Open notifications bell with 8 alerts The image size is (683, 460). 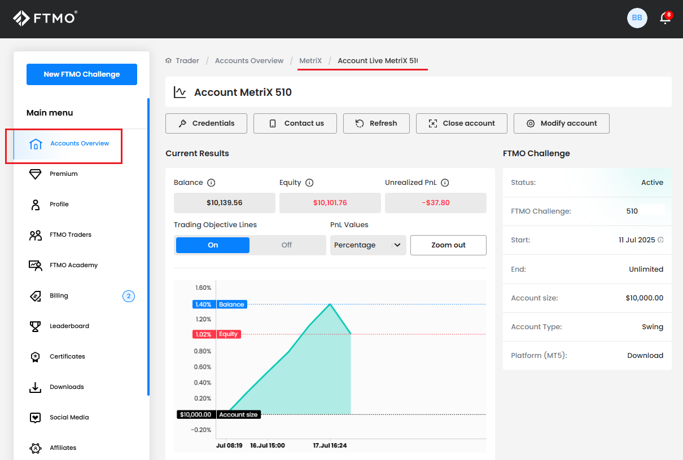click(666, 18)
